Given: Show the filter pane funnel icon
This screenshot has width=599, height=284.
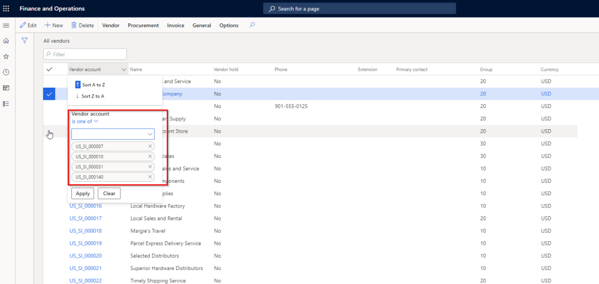Looking at the screenshot, I should [25, 41].
